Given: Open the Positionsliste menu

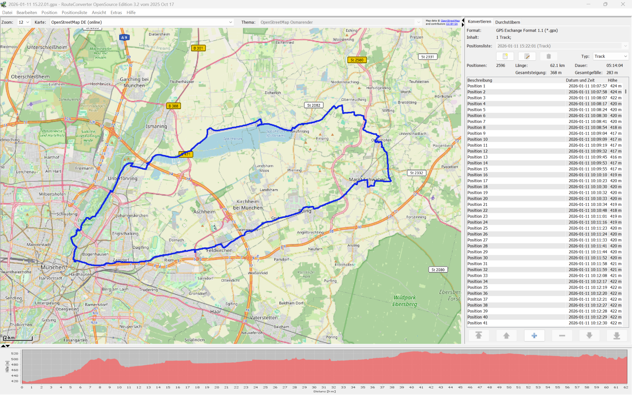Looking at the screenshot, I should pyautogui.click(x=74, y=12).
